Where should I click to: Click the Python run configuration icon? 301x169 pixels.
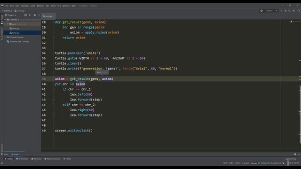point(261,11)
